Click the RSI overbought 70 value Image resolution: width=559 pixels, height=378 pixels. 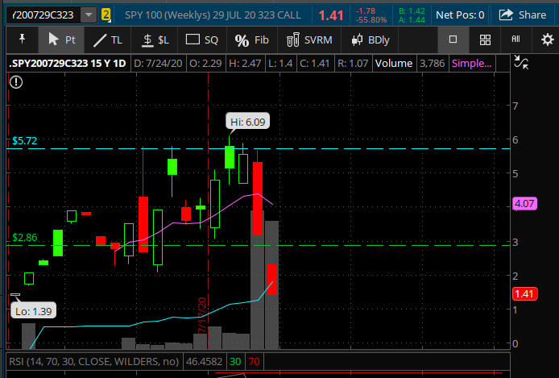[254, 362]
